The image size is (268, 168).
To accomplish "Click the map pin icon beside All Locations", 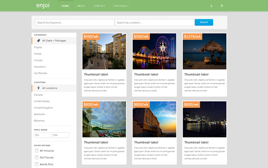I will click(38, 88).
